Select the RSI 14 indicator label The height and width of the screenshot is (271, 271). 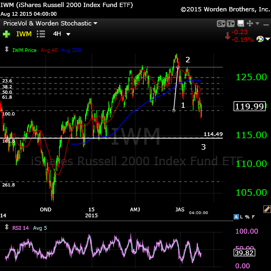21,228
